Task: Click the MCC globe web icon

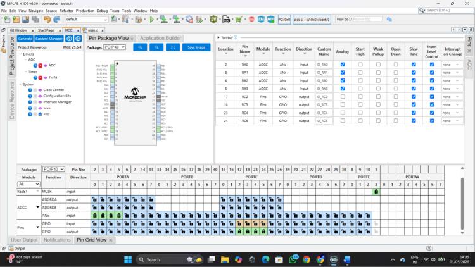Action: (x=78, y=39)
